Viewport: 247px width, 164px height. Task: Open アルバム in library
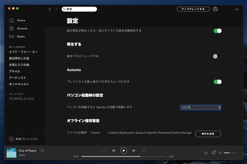pyautogui.click(x=15, y=71)
